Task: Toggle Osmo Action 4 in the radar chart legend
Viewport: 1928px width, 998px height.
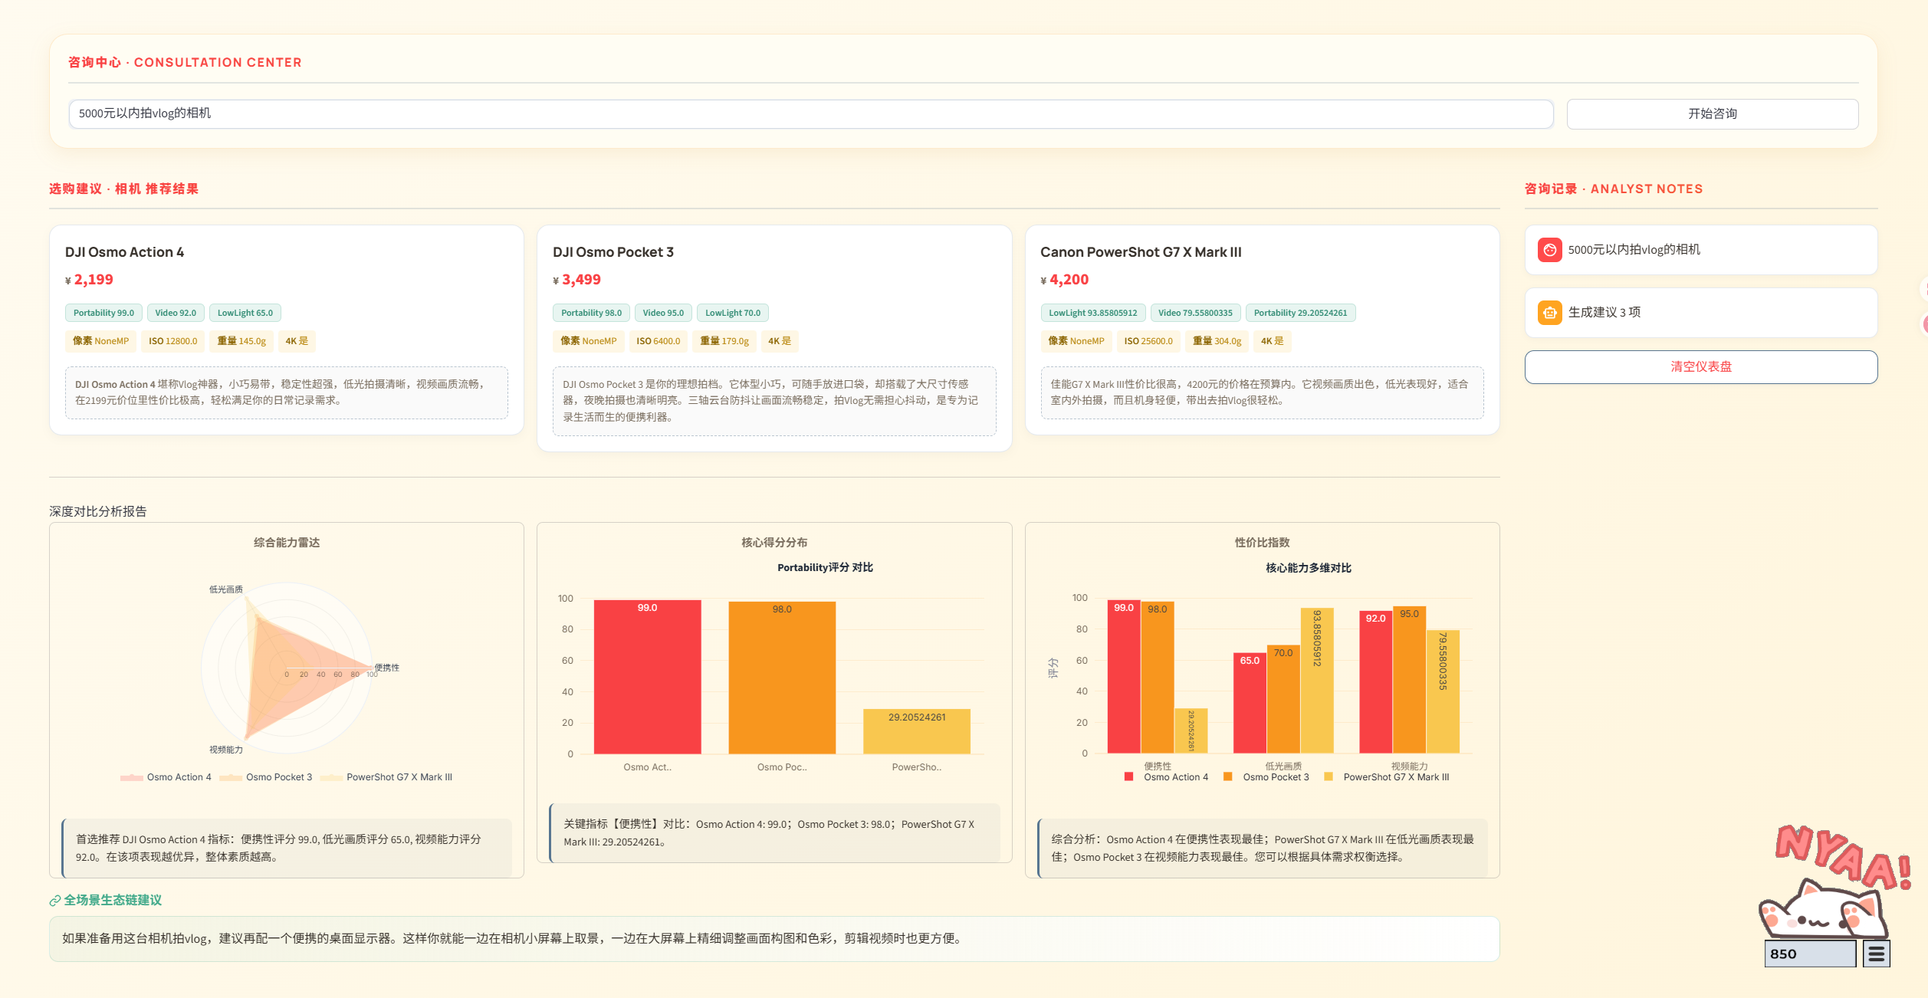Action: tap(166, 777)
